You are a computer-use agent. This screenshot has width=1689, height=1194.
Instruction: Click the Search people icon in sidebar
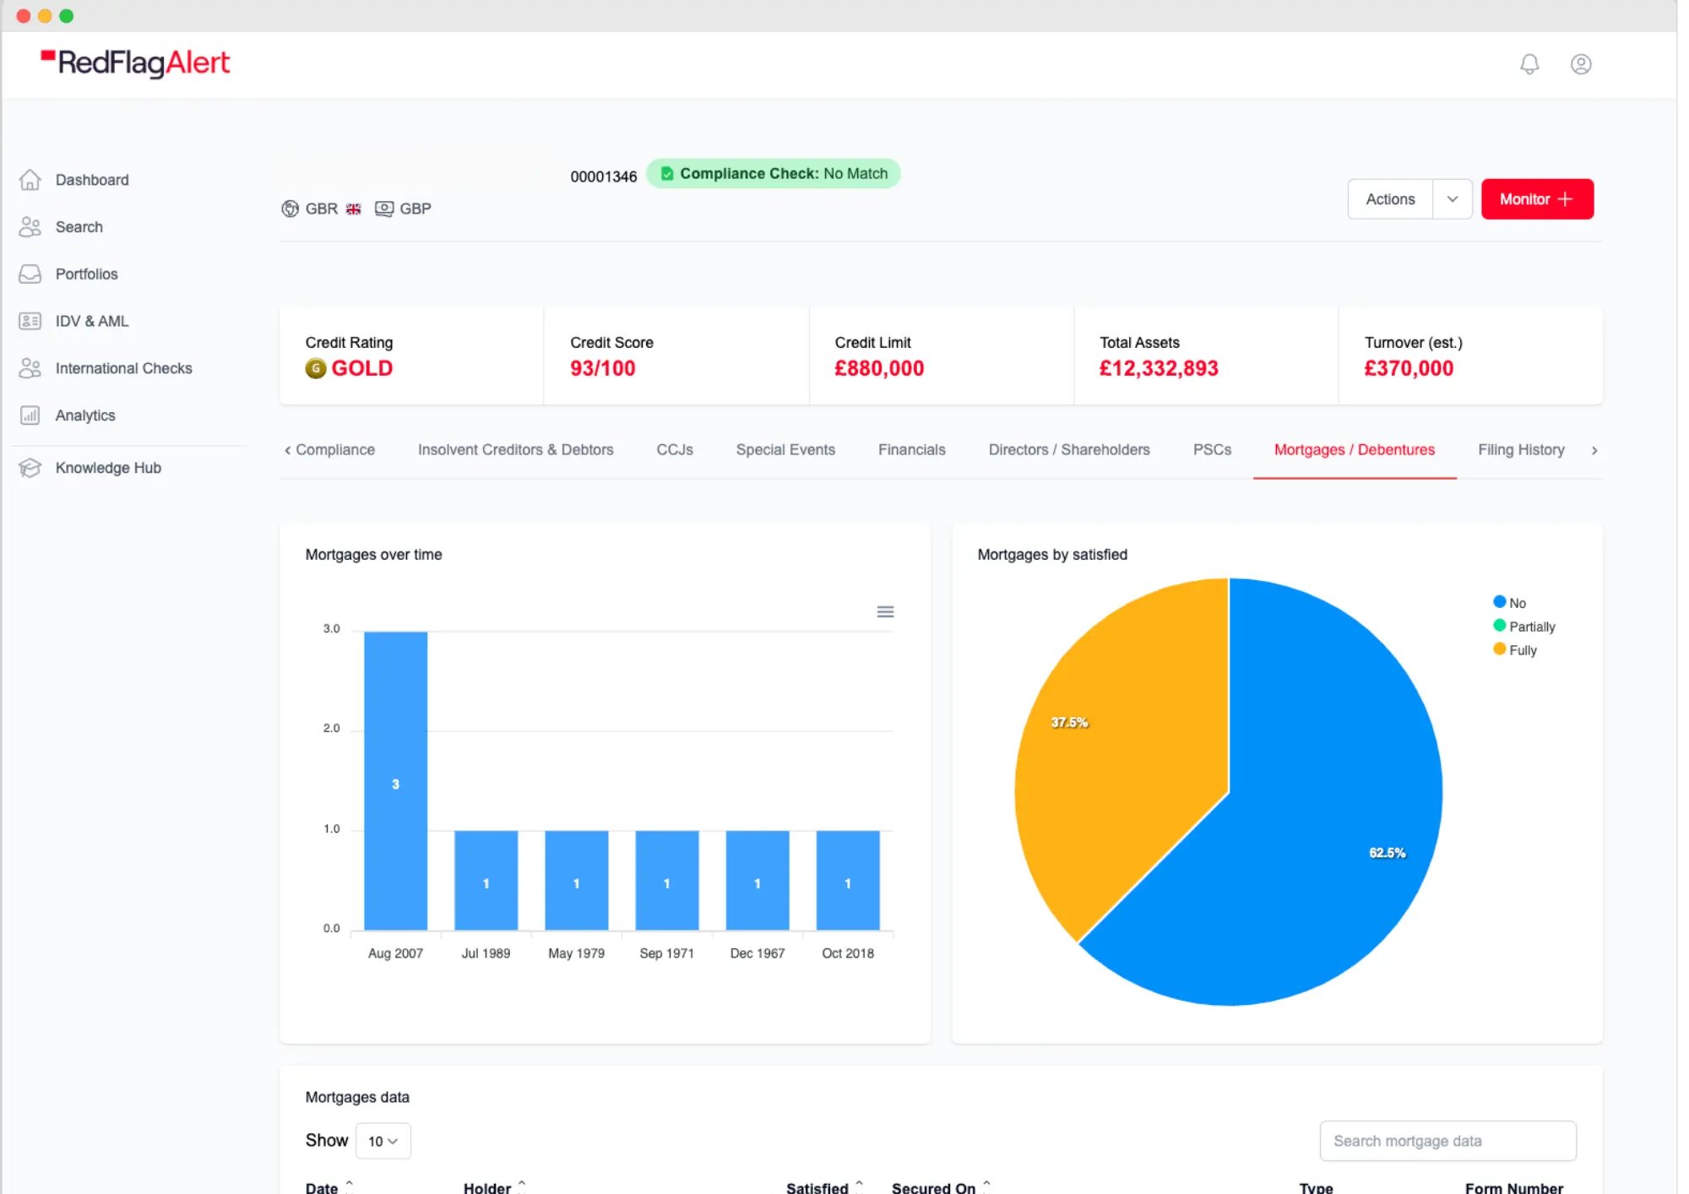coord(30,227)
